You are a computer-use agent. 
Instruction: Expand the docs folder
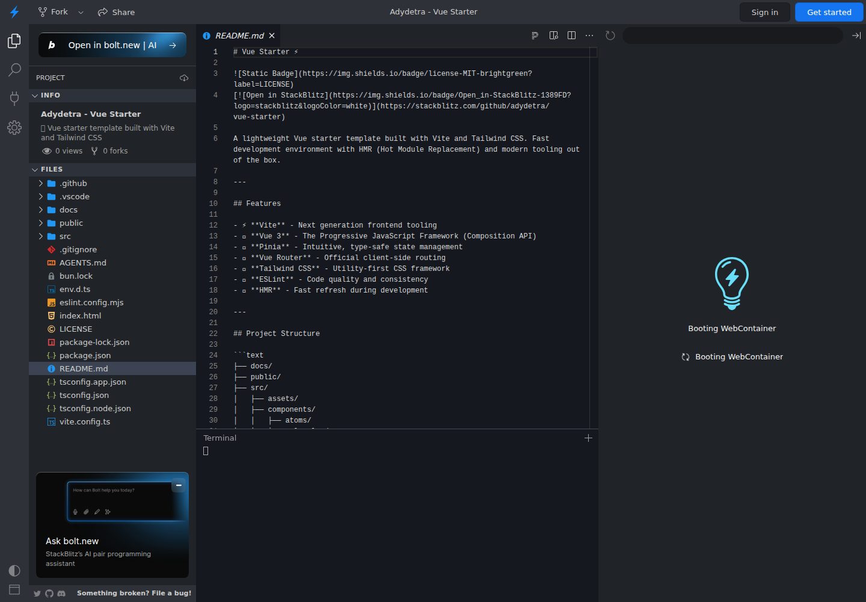tap(112, 210)
